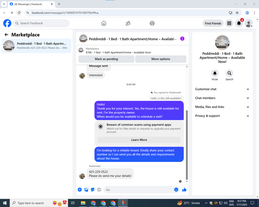
Task: Select the Messenger | Facebook tab
Action: [x=32, y=4]
